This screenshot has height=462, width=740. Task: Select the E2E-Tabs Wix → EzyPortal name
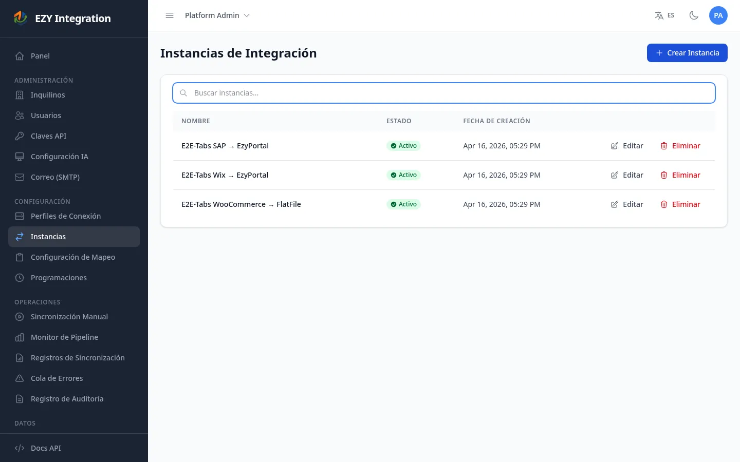tap(225, 175)
